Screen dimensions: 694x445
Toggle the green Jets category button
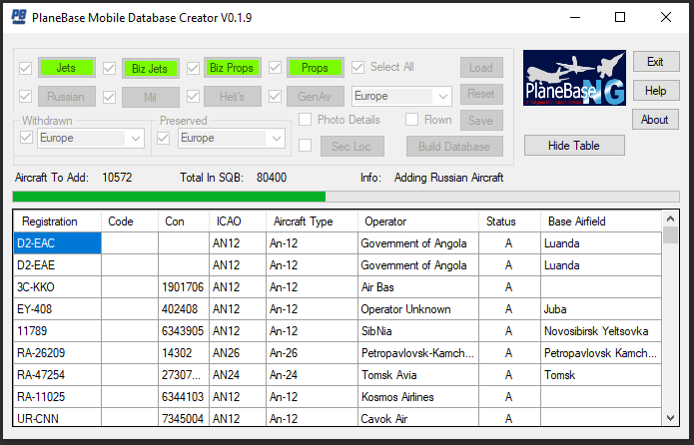coord(66,68)
